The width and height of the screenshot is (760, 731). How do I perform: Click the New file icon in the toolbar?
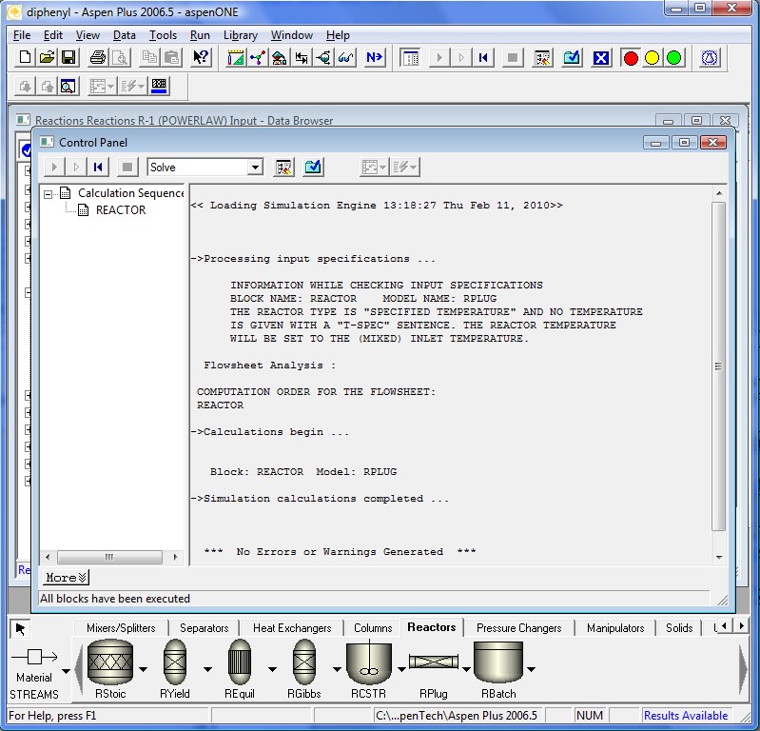click(x=26, y=58)
